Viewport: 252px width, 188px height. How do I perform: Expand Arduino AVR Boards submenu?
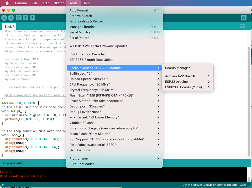click(x=187, y=76)
